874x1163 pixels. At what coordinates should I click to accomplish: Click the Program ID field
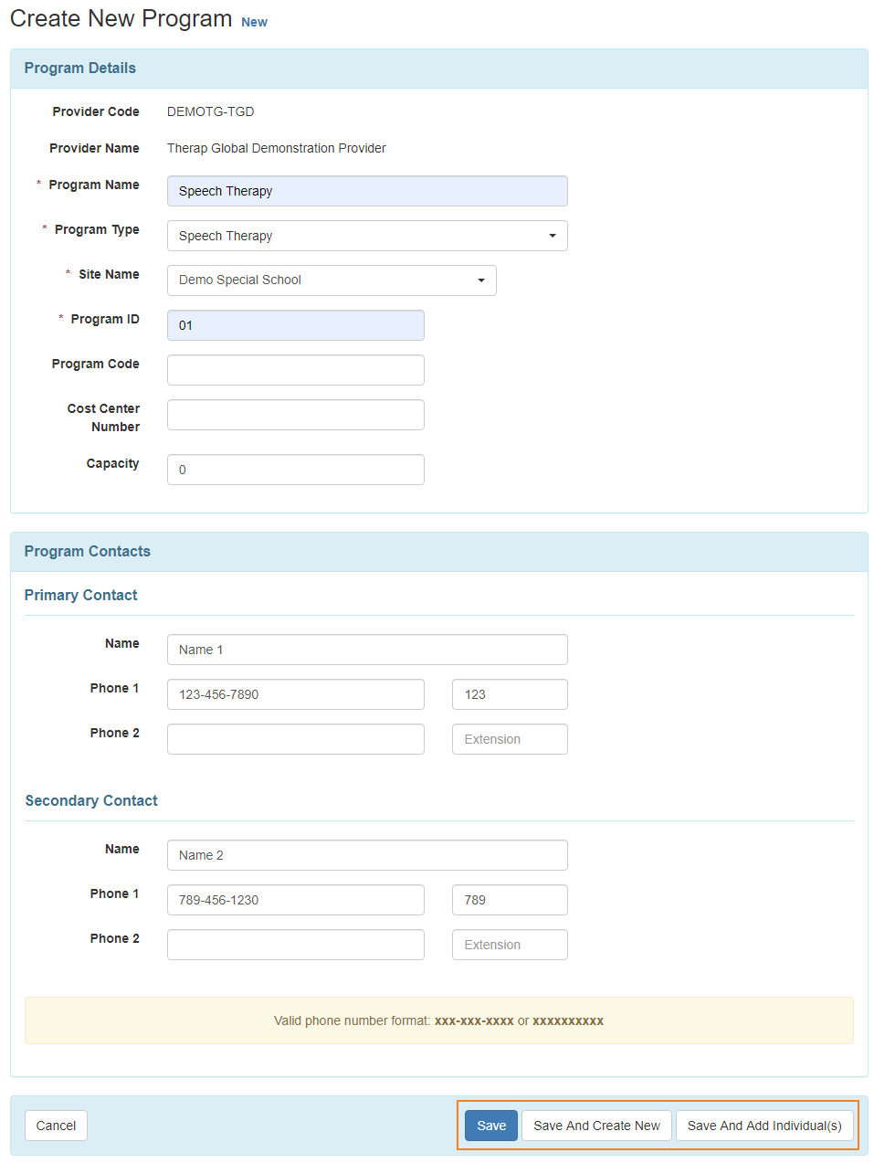click(x=296, y=325)
